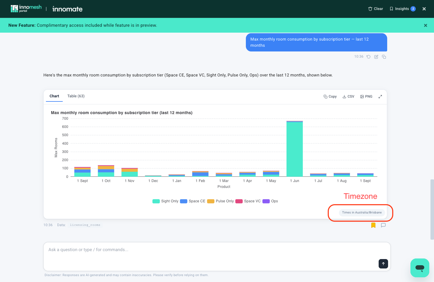Switch to the Table (63) tab
Viewport: 434px width, 282px height.
[x=76, y=96]
